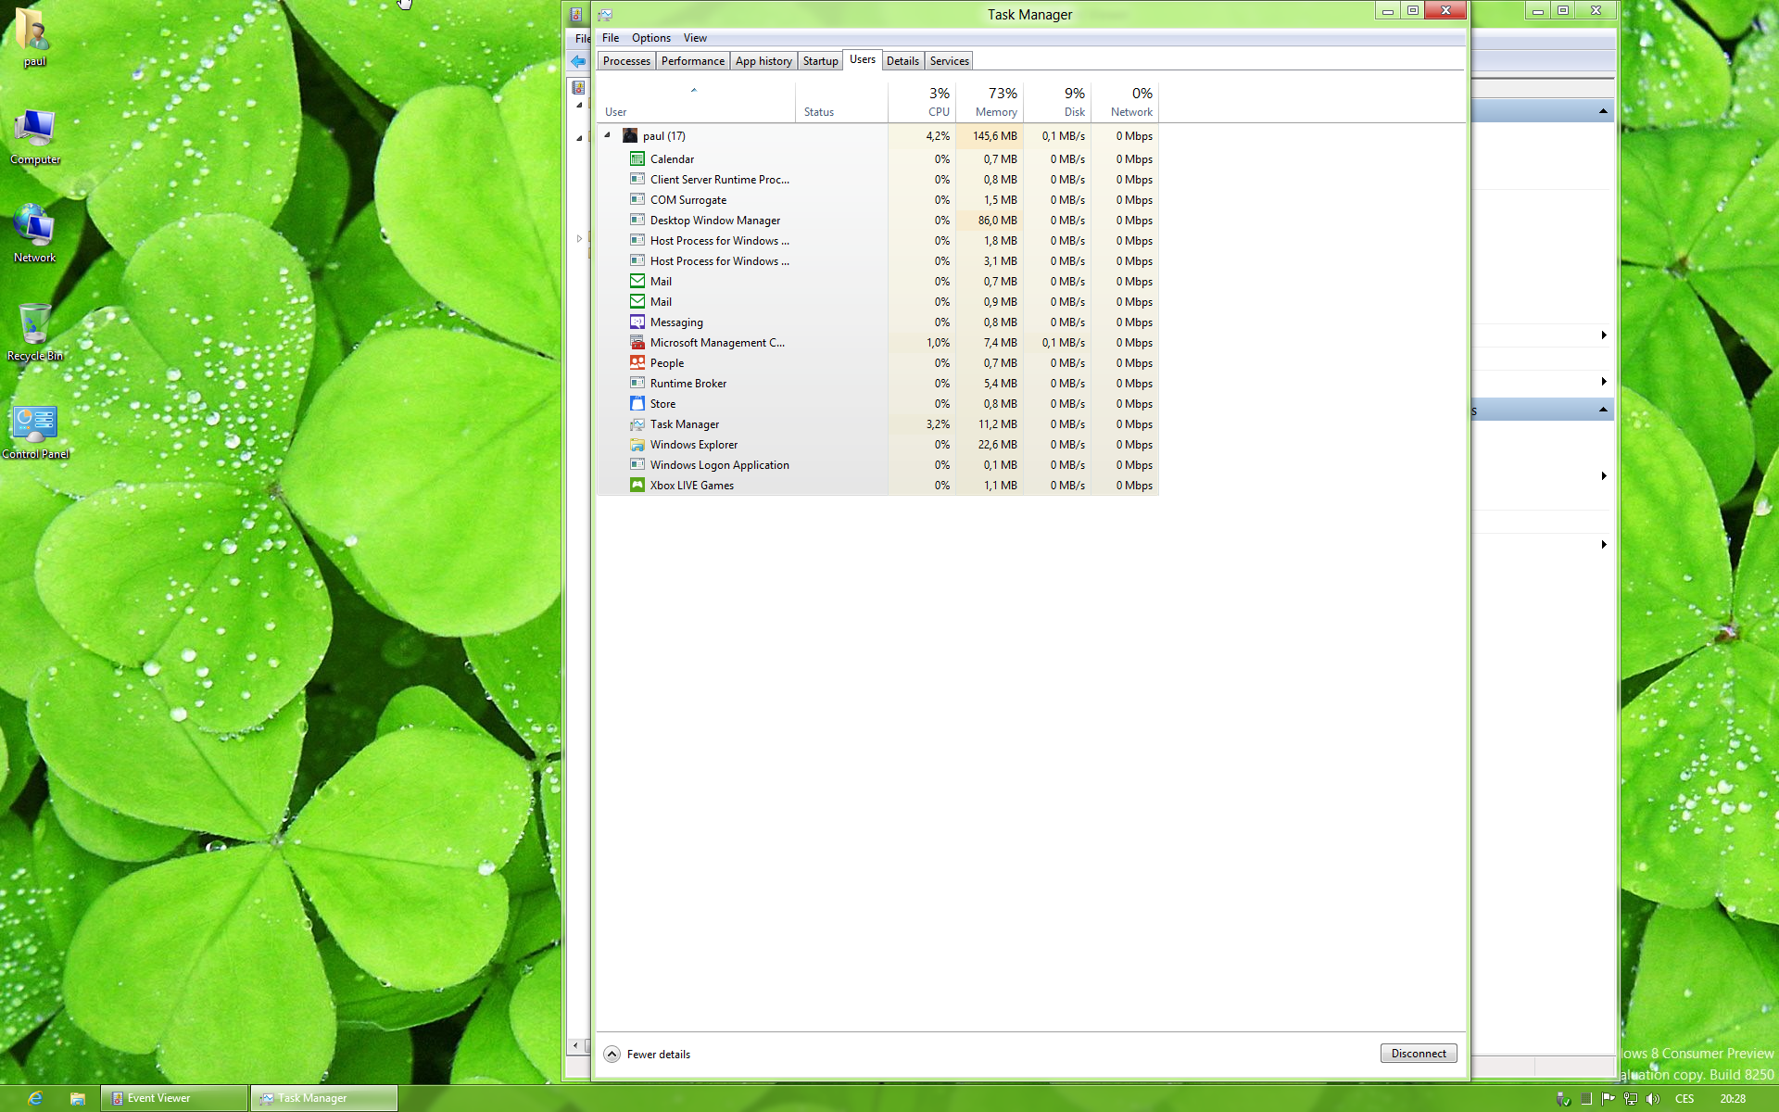The width and height of the screenshot is (1779, 1112).
Task: Click the Event Viewer horizontal scrollbar left arrow
Action: 575,1045
